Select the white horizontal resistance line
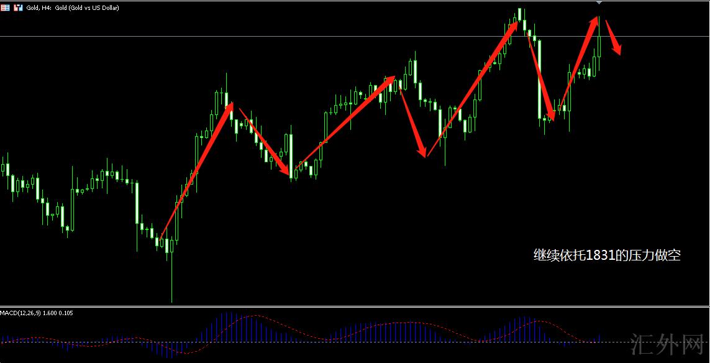This screenshot has width=710, height=363. click(x=311, y=37)
